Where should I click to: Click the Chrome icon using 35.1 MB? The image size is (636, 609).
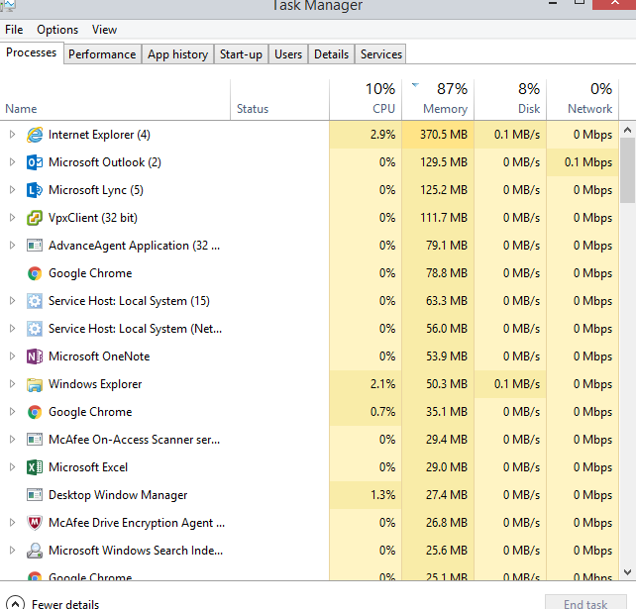pyautogui.click(x=35, y=412)
